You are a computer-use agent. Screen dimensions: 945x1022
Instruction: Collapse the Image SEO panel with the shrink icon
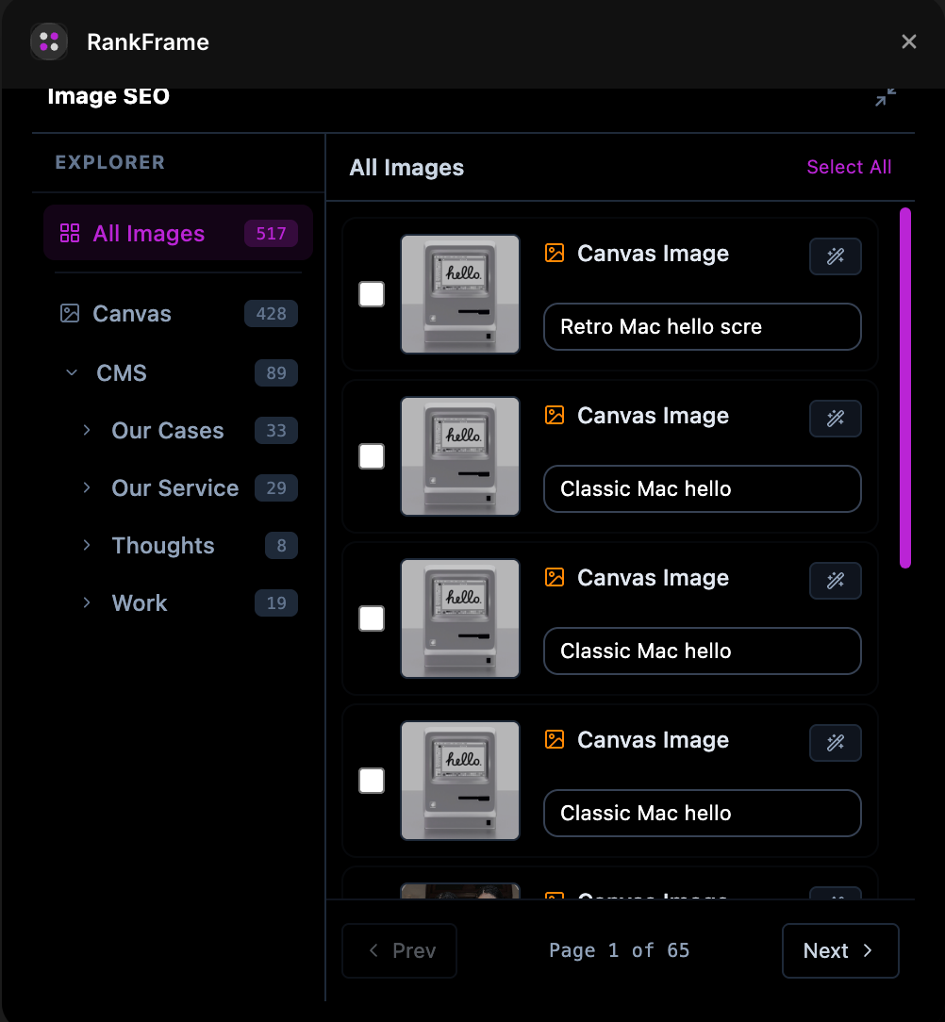[885, 97]
